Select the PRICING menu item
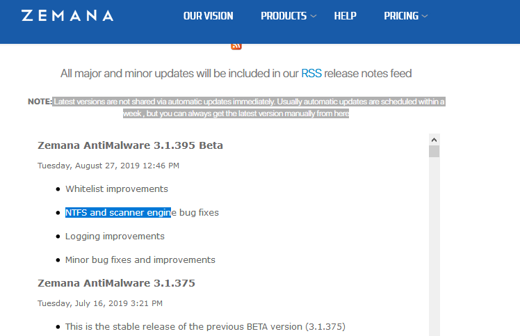This screenshot has height=336, width=520. coord(401,15)
